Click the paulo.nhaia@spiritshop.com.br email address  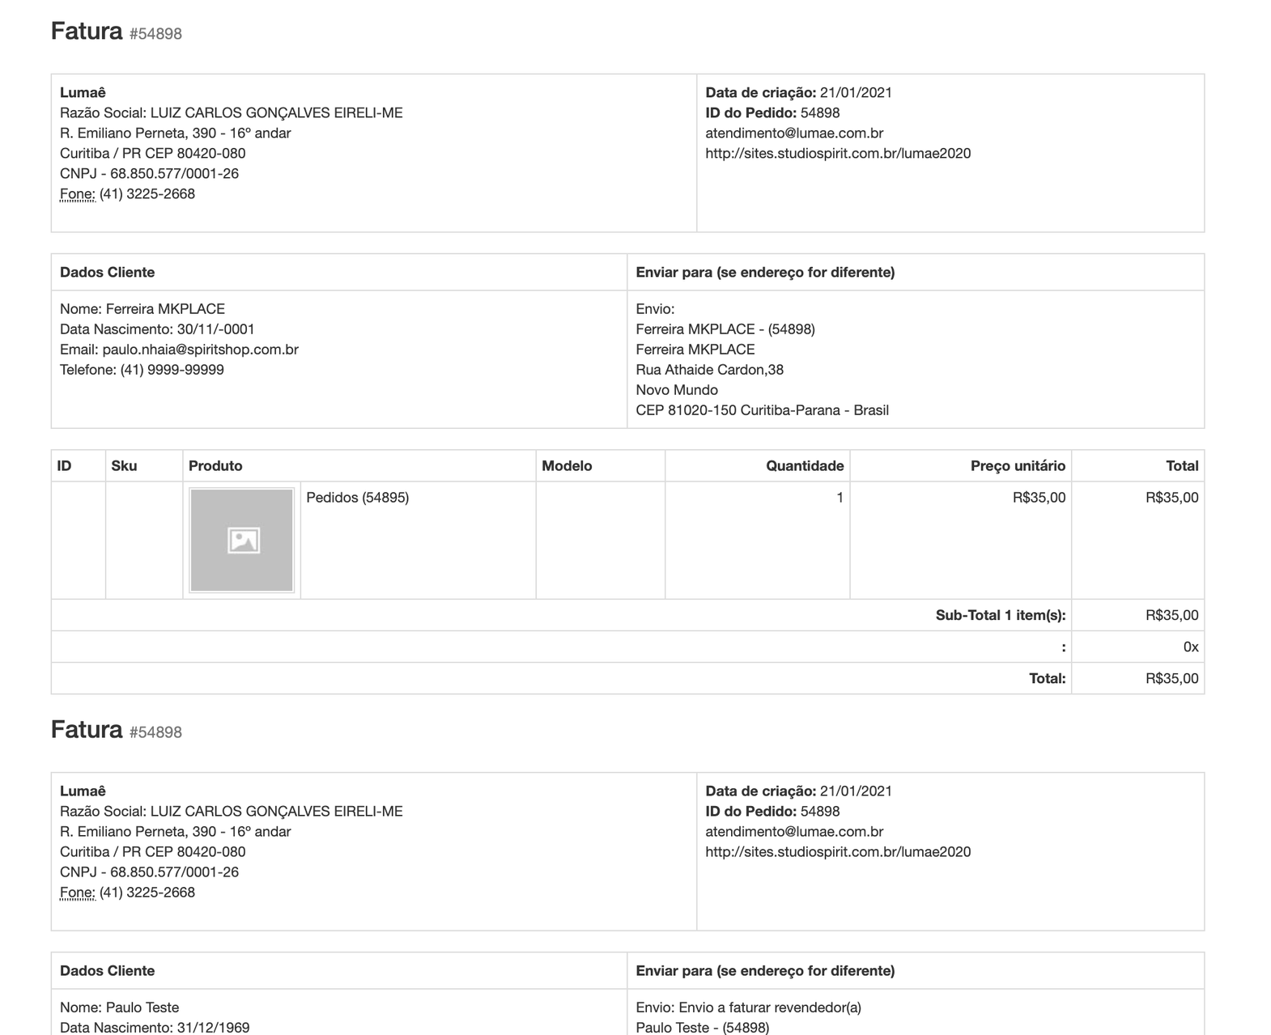pyautogui.click(x=200, y=350)
